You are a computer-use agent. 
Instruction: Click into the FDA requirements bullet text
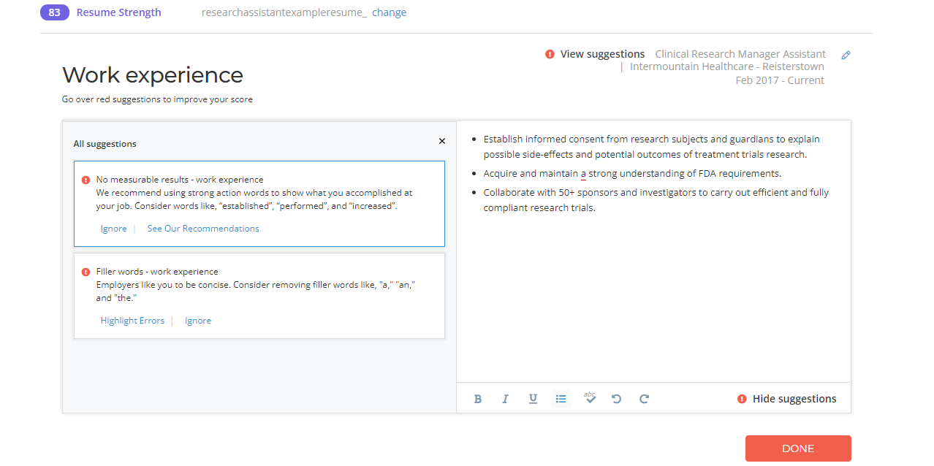click(632, 174)
